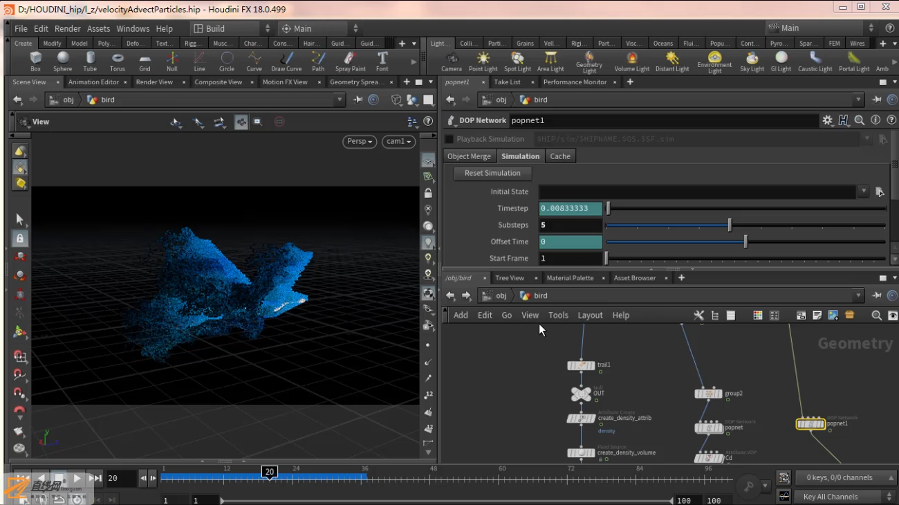
Task: Open Key All Channels dropdown
Action: (846, 497)
